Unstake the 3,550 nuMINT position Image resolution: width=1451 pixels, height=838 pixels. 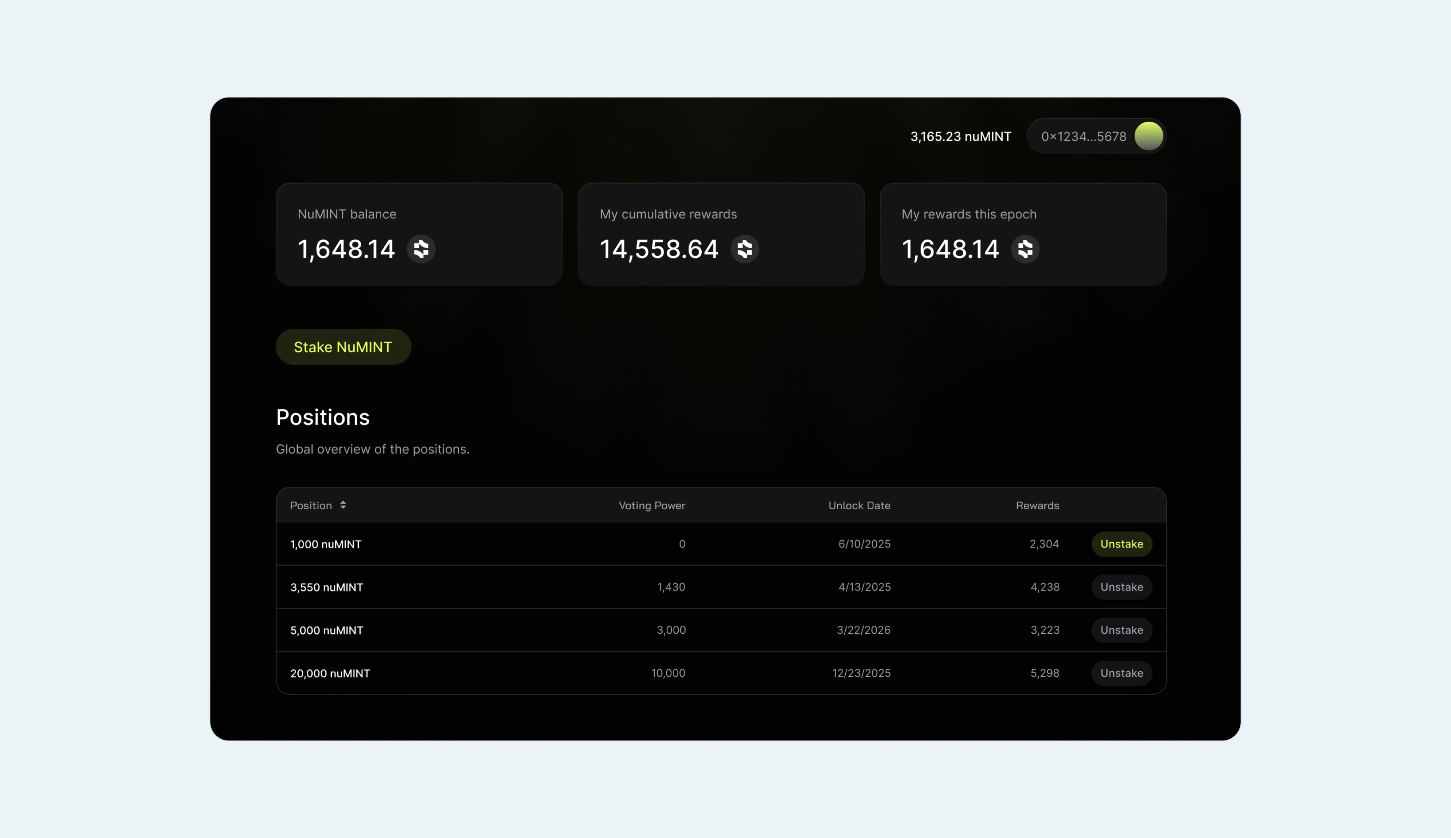tap(1122, 587)
